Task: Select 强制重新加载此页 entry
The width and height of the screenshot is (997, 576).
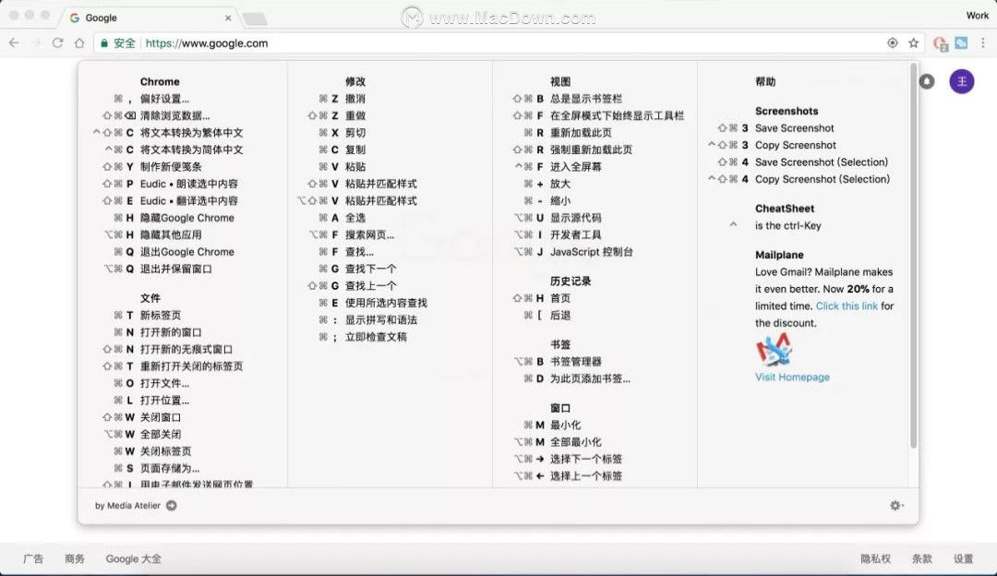Action: tap(592, 150)
